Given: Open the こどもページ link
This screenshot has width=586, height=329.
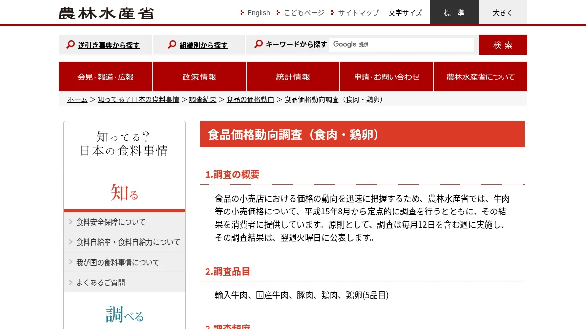Looking at the screenshot, I should tap(304, 13).
